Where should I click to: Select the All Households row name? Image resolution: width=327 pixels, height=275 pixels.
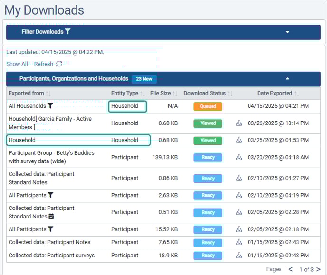point(27,106)
